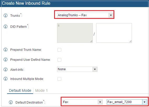Click the info icon beside DID Pattern

[6, 26]
